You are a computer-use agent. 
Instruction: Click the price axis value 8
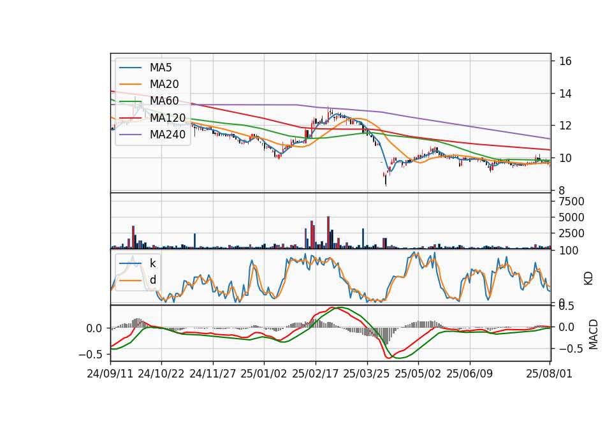click(x=562, y=191)
